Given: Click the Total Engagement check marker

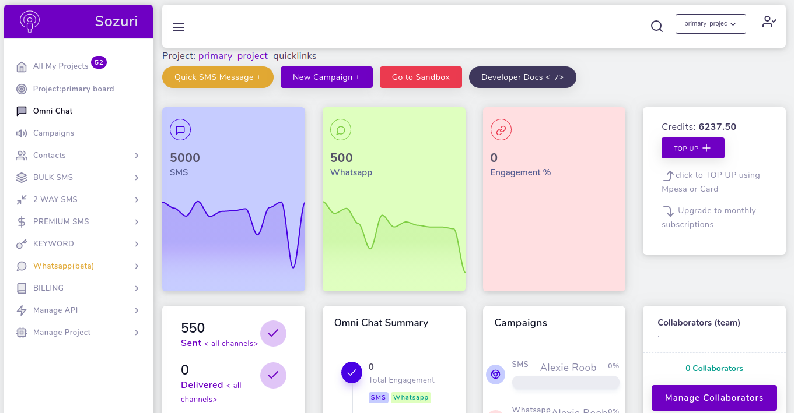Looking at the screenshot, I should (x=351, y=372).
